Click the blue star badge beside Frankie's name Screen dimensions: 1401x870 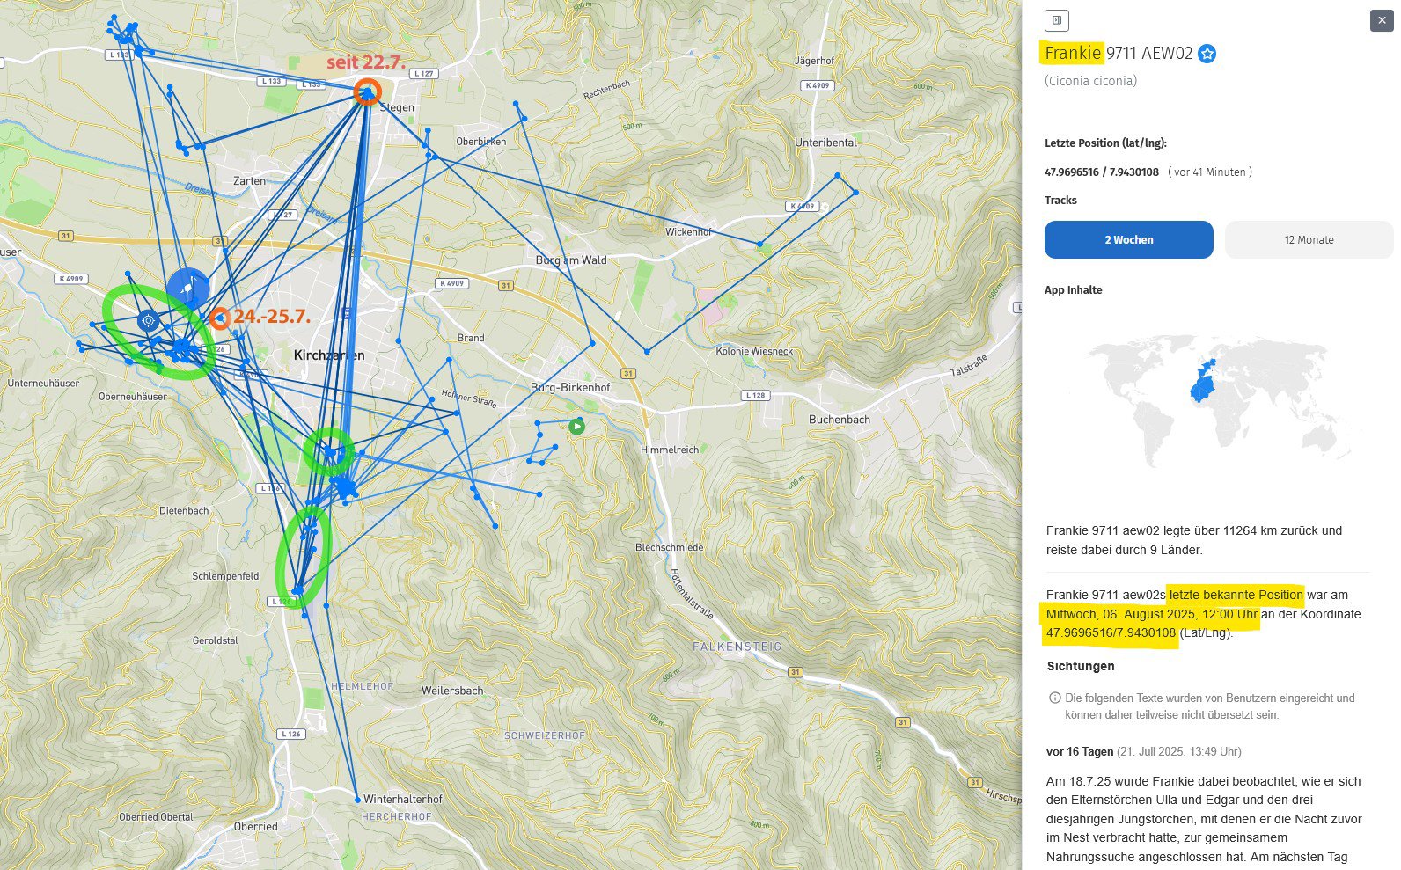(x=1207, y=54)
